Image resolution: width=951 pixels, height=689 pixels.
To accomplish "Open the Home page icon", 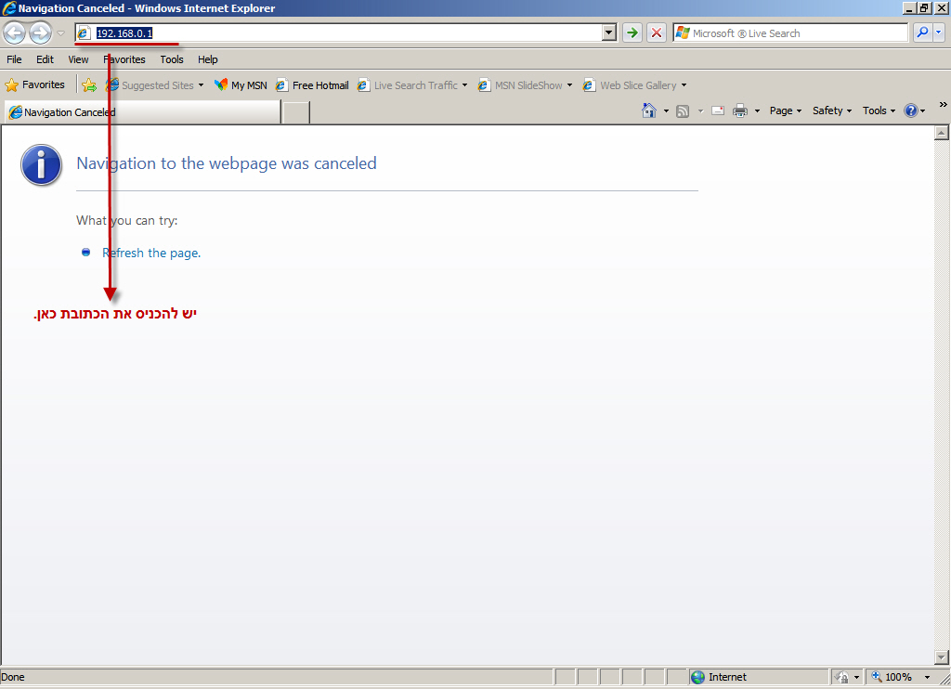I will pos(650,110).
